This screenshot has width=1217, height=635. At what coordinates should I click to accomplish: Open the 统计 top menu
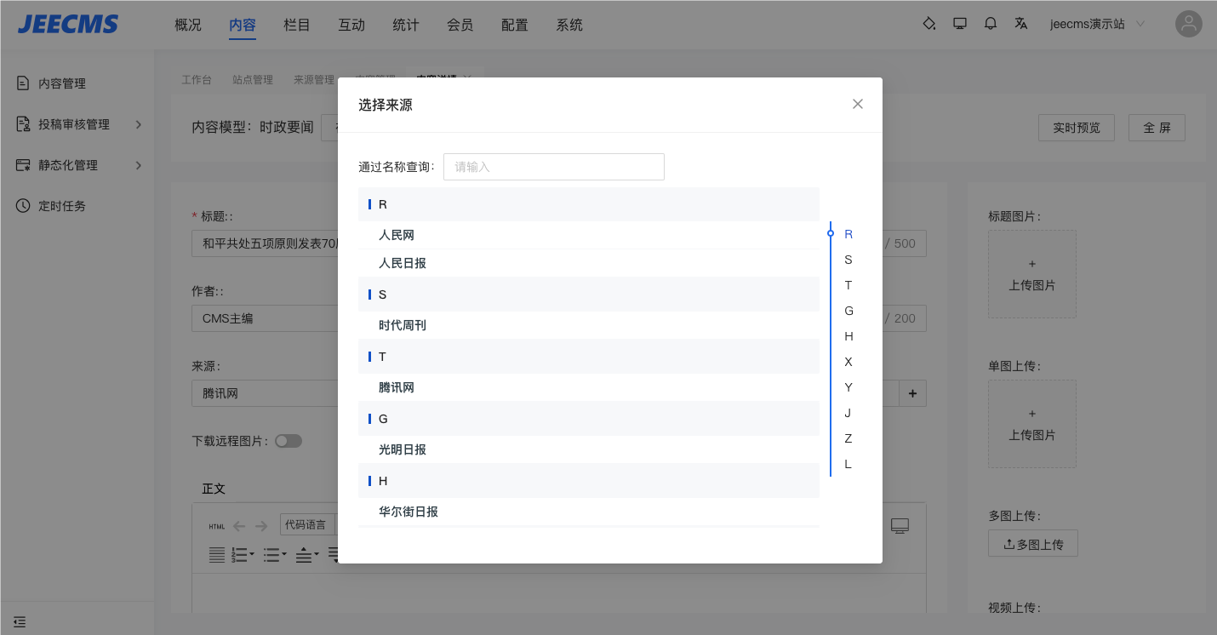[x=406, y=25]
